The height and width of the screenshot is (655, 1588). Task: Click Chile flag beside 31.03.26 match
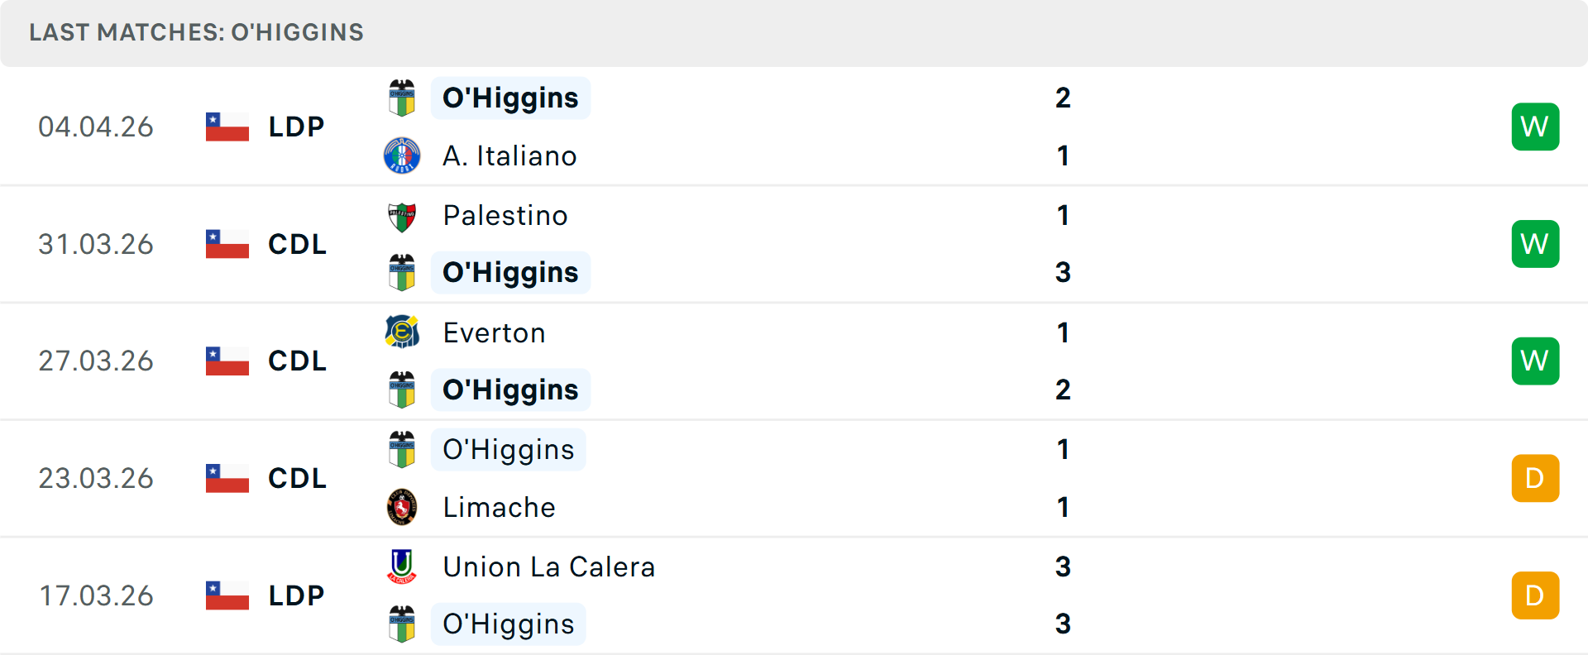point(227,244)
